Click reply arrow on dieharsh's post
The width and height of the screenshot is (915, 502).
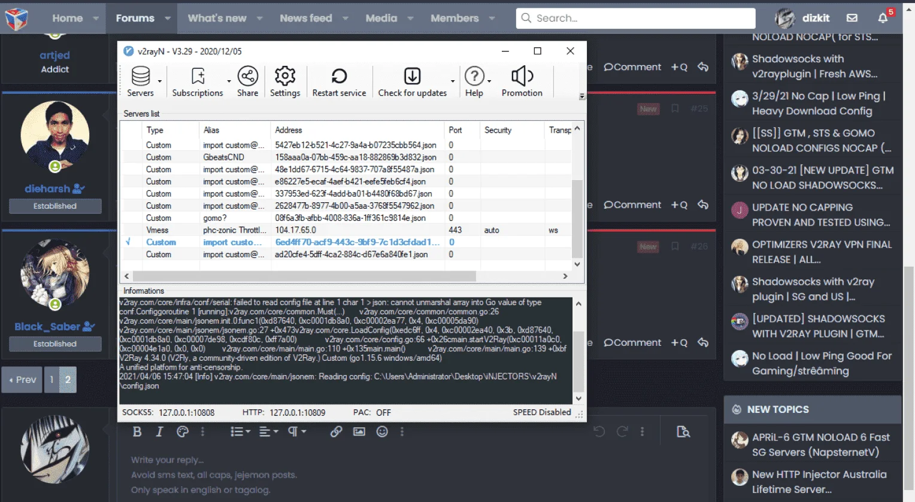pos(703,205)
